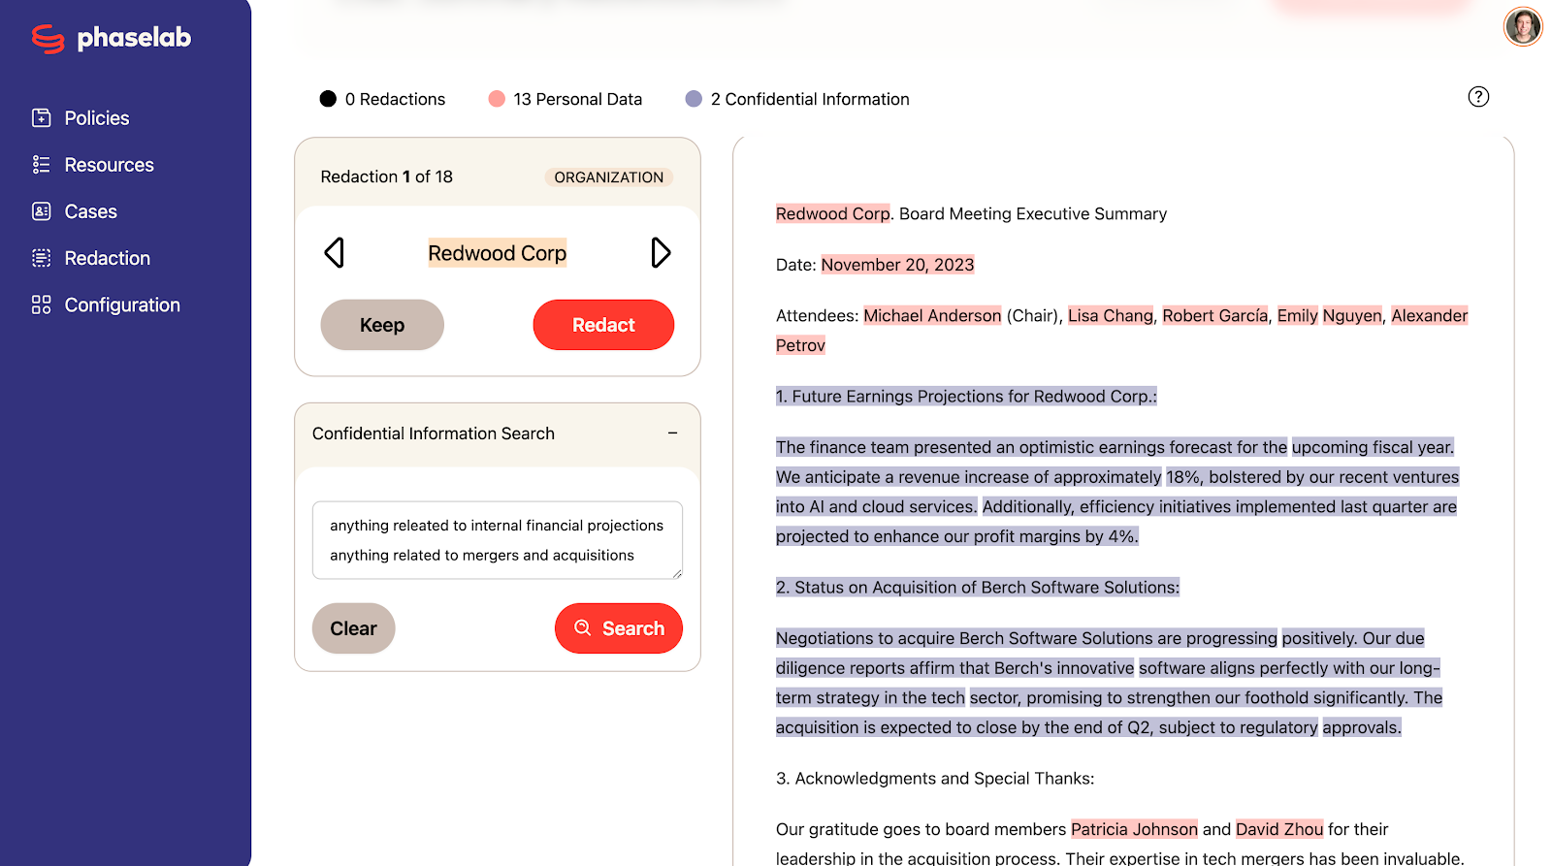The image size is (1552, 866).
Task: Open the Cases icon in sidebar
Action: (42, 211)
